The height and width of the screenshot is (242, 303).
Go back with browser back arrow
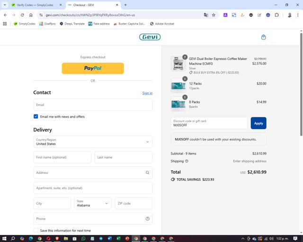coord(5,15)
